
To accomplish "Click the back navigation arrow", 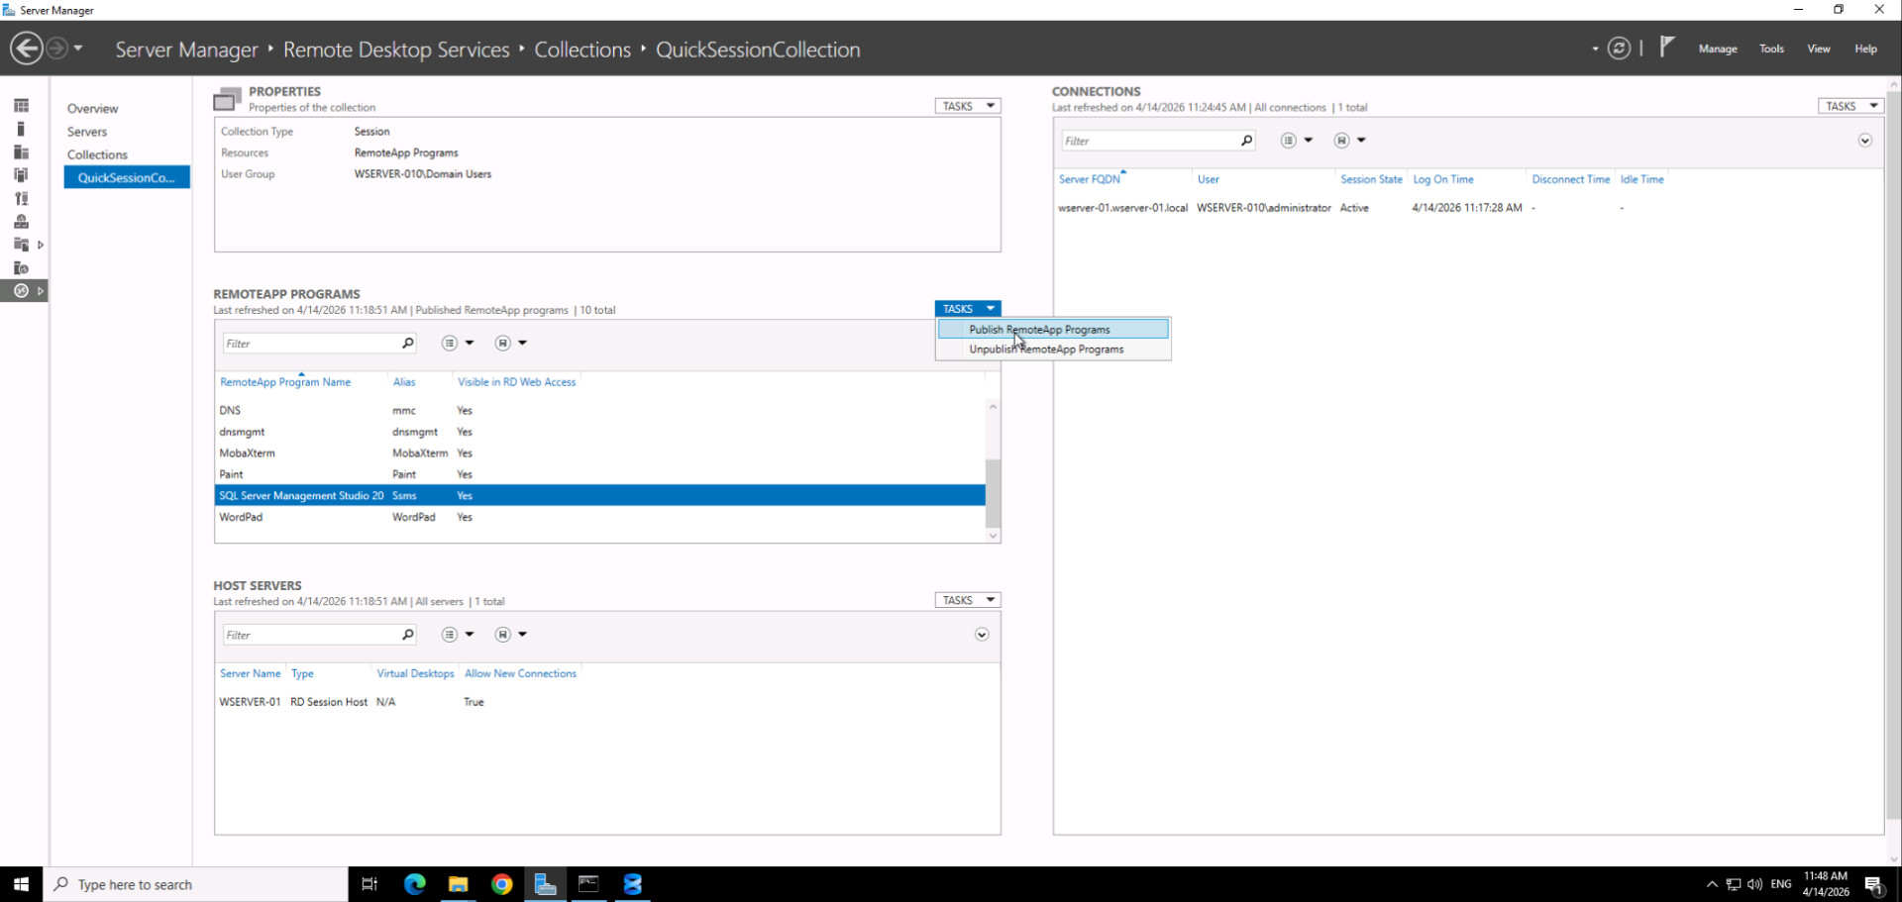I will [x=27, y=49].
